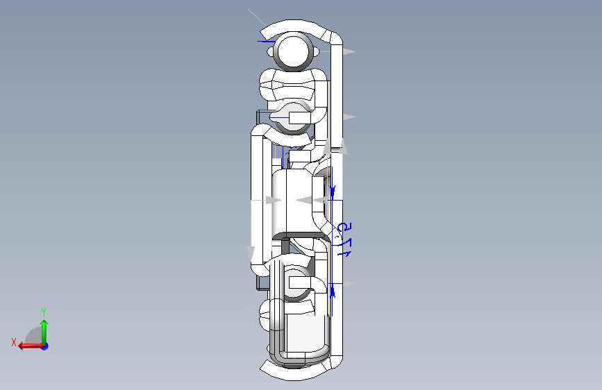Select the blue dimension text beside the model
The width and height of the screenshot is (602, 390).
click(344, 239)
